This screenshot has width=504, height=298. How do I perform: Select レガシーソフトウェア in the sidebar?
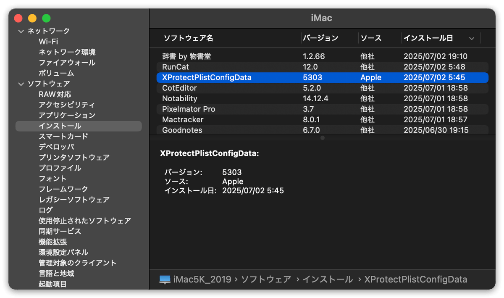coord(74,200)
